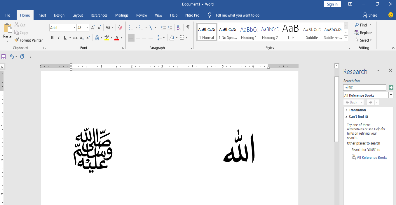This screenshot has height=205, width=396.
Task: Toggle Show/Hide paragraph marks
Action: tap(188, 27)
